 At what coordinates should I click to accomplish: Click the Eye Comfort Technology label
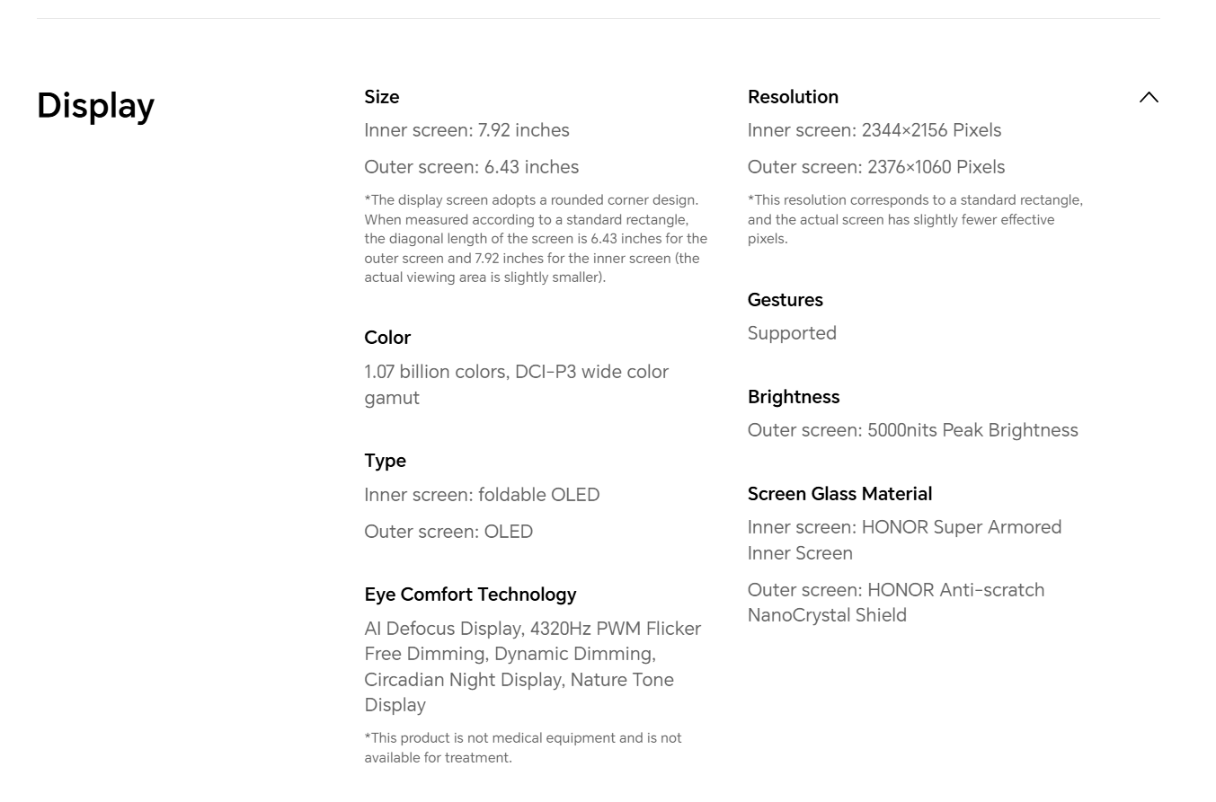click(x=470, y=595)
